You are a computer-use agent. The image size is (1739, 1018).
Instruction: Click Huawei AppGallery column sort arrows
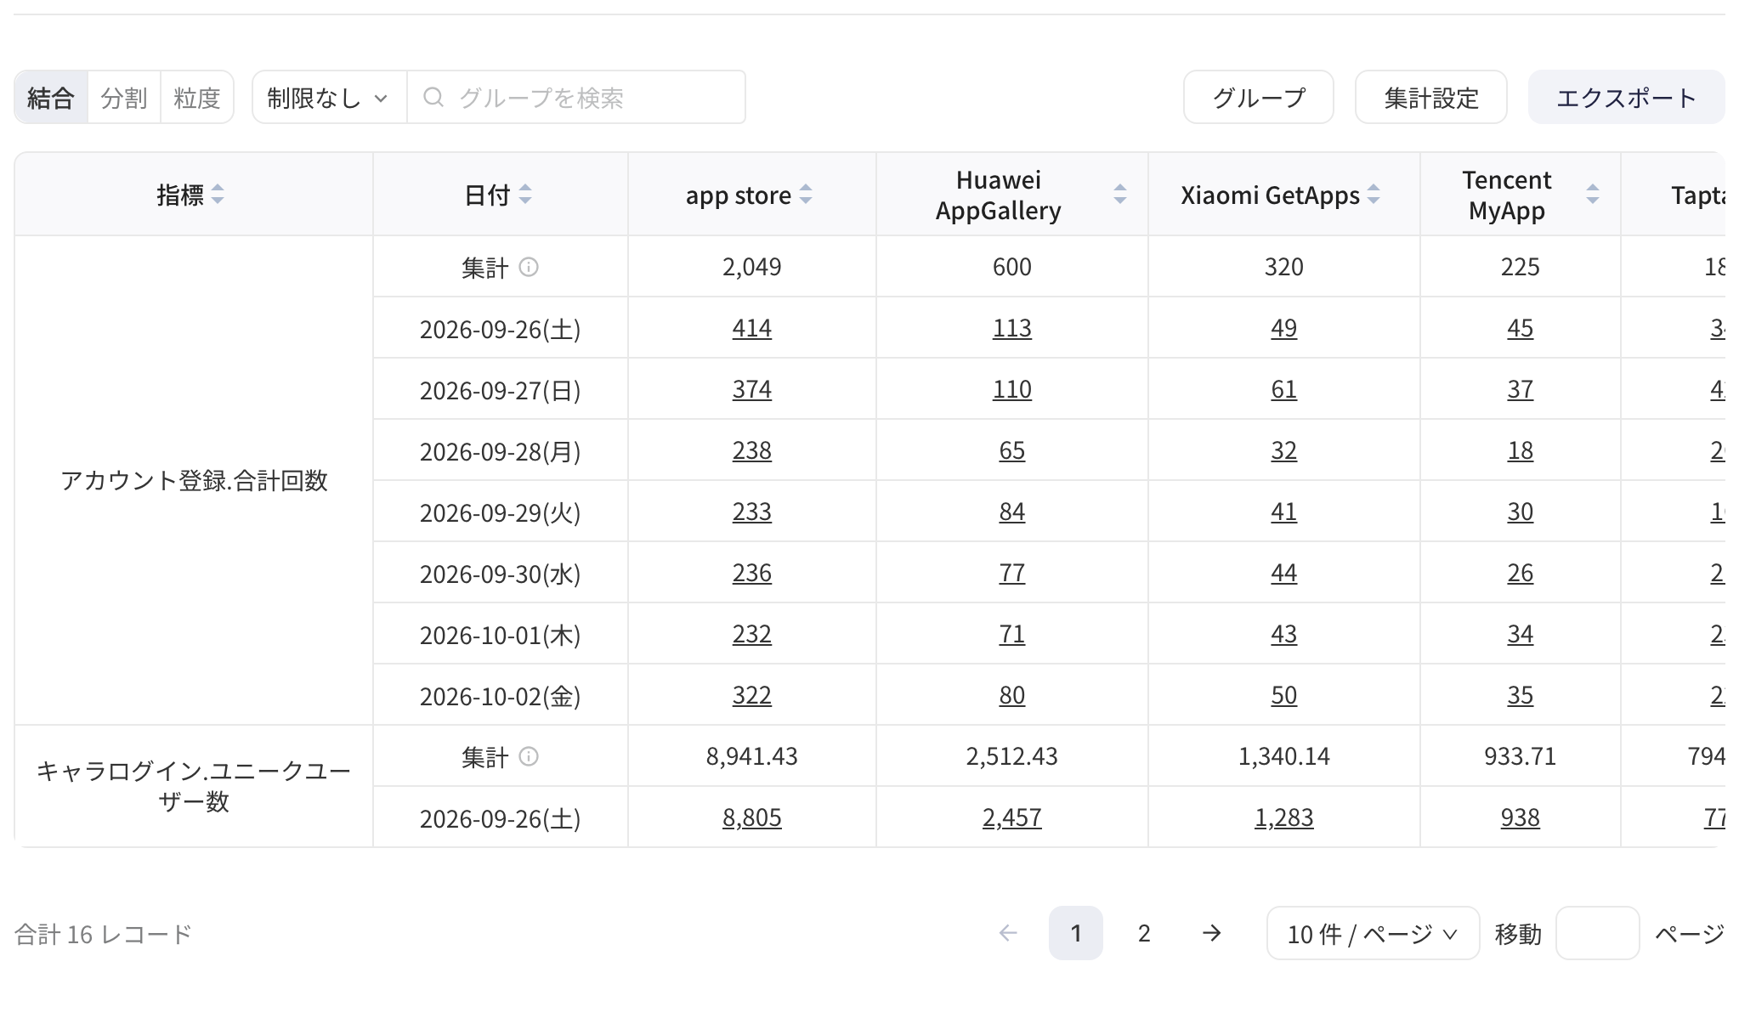click(1120, 195)
